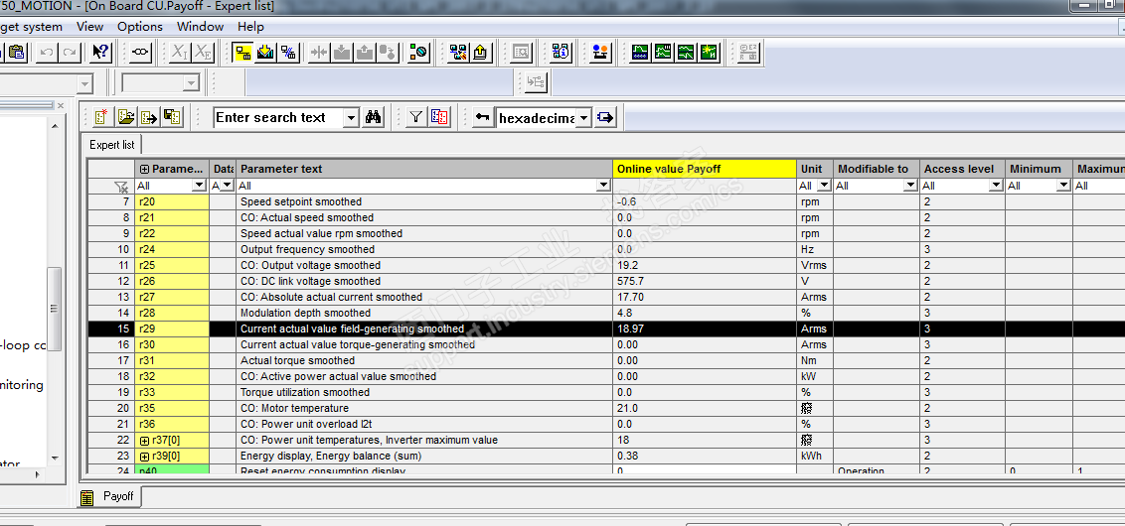Expand all indices in Parameter column header
This screenshot has width=1125, height=526.
point(144,169)
